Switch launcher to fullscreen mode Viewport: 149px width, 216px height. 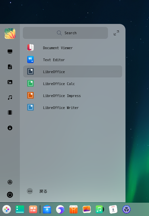click(x=116, y=33)
